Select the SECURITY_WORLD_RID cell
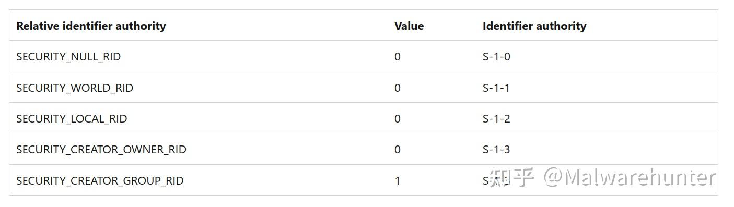Viewport: 734px width, 207px height. (x=75, y=88)
